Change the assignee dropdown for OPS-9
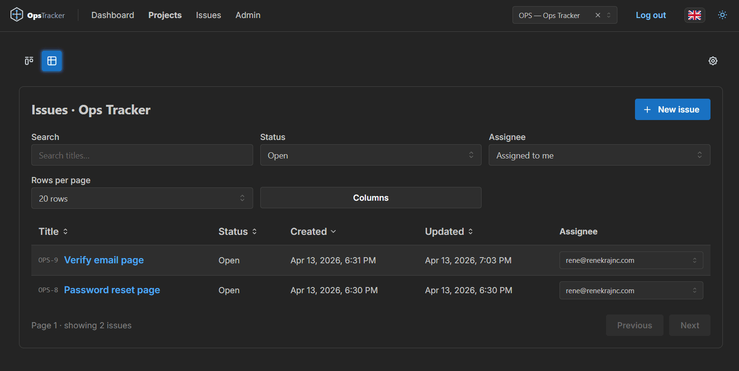This screenshot has width=739, height=371. (x=631, y=260)
